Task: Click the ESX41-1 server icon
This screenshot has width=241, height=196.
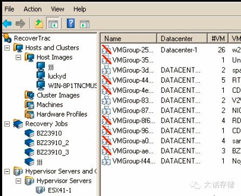Action: (41, 190)
